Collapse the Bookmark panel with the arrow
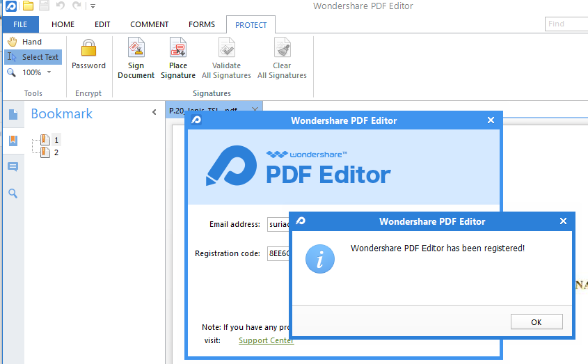The width and height of the screenshot is (588, 364). tap(154, 112)
